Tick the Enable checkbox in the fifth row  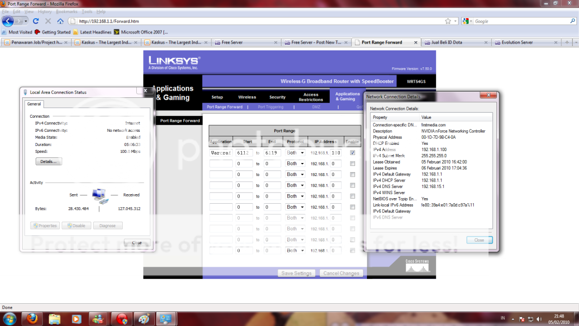tap(353, 196)
